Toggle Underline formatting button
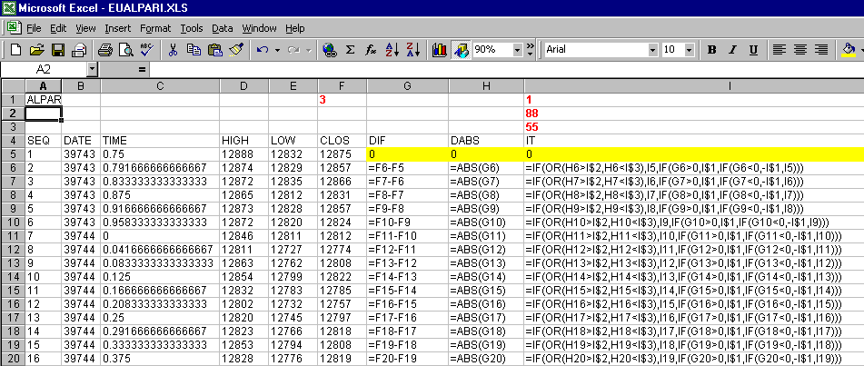The image size is (864, 366). pyautogui.click(x=755, y=49)
